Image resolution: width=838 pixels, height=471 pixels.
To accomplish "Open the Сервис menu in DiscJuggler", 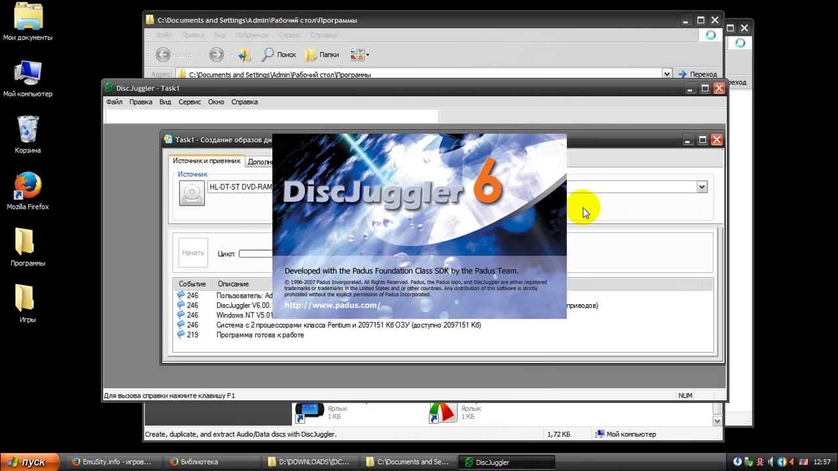I will pos(190,102).
